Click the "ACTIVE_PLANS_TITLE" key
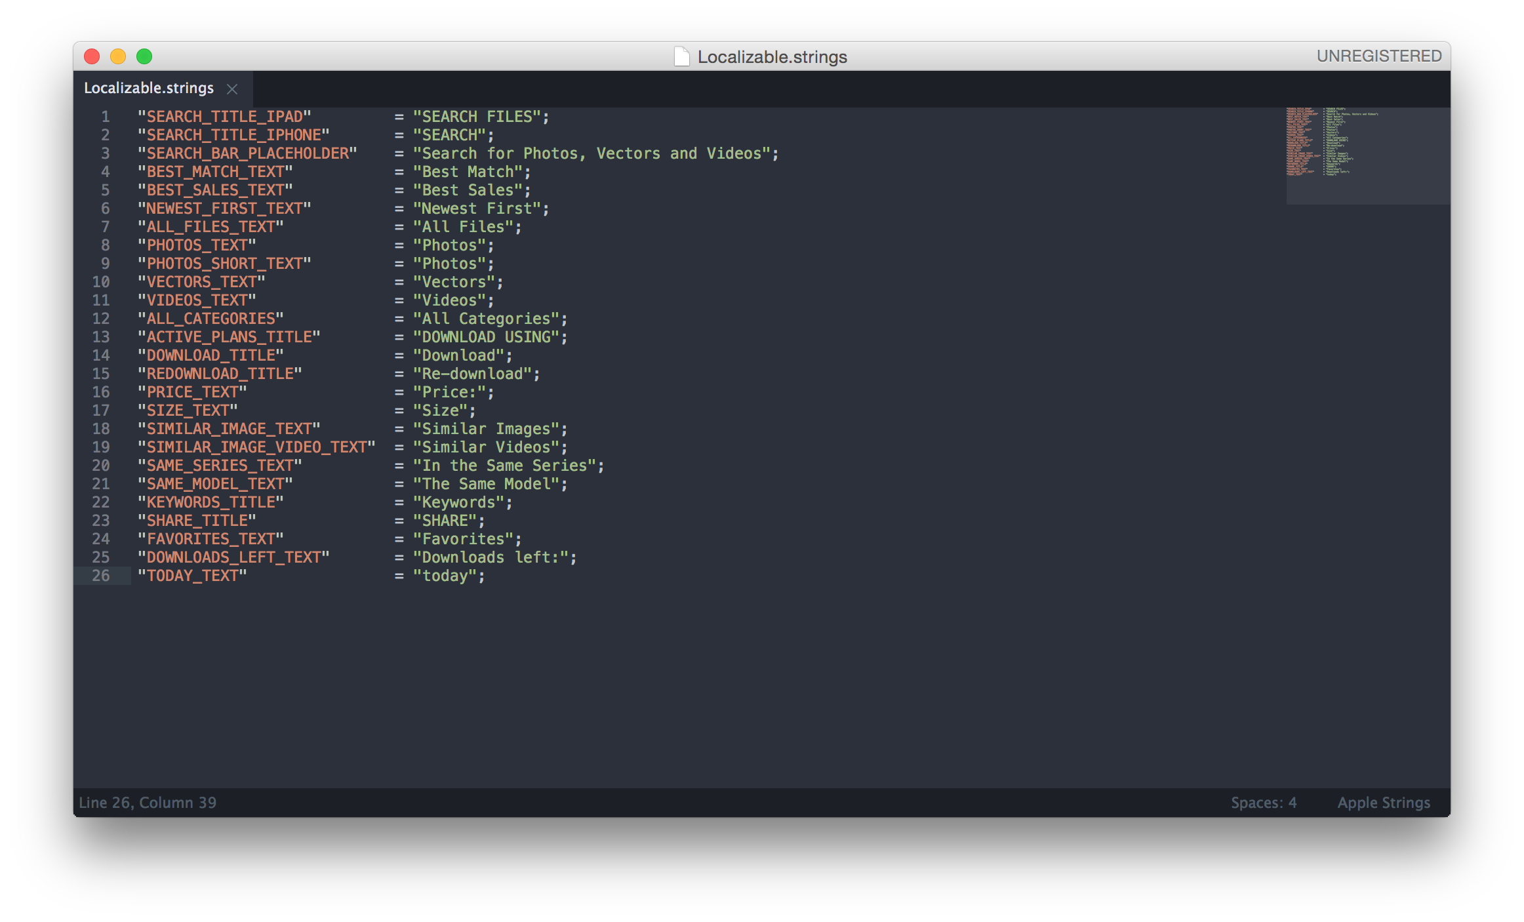 coord(229,336)
